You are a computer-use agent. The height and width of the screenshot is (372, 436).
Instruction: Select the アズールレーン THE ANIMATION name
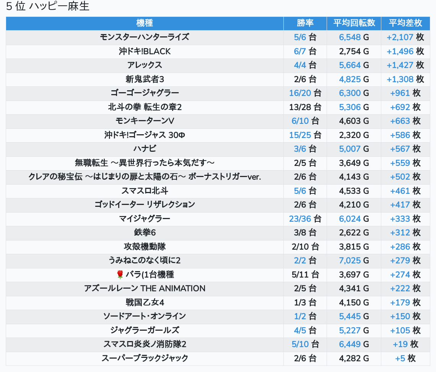145,288
